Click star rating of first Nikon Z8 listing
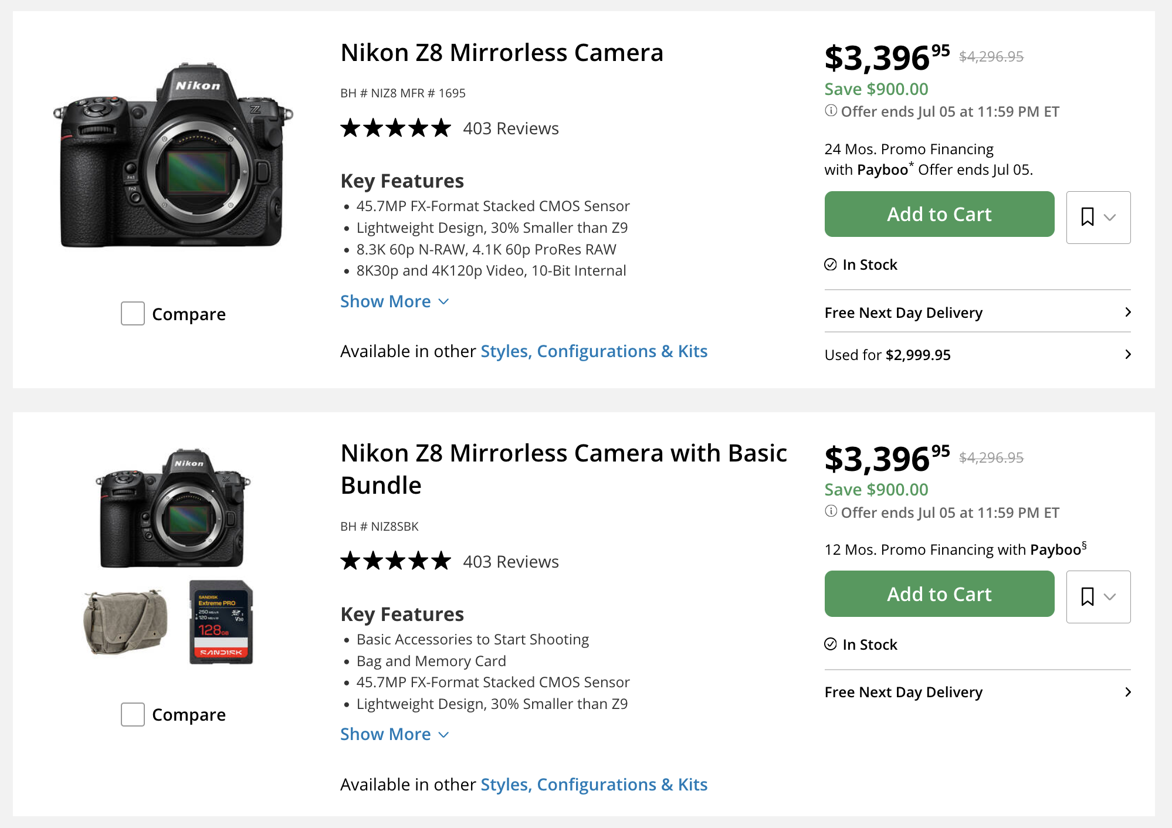The width and height of the screenshot is (1172, 828). point(396,128)
